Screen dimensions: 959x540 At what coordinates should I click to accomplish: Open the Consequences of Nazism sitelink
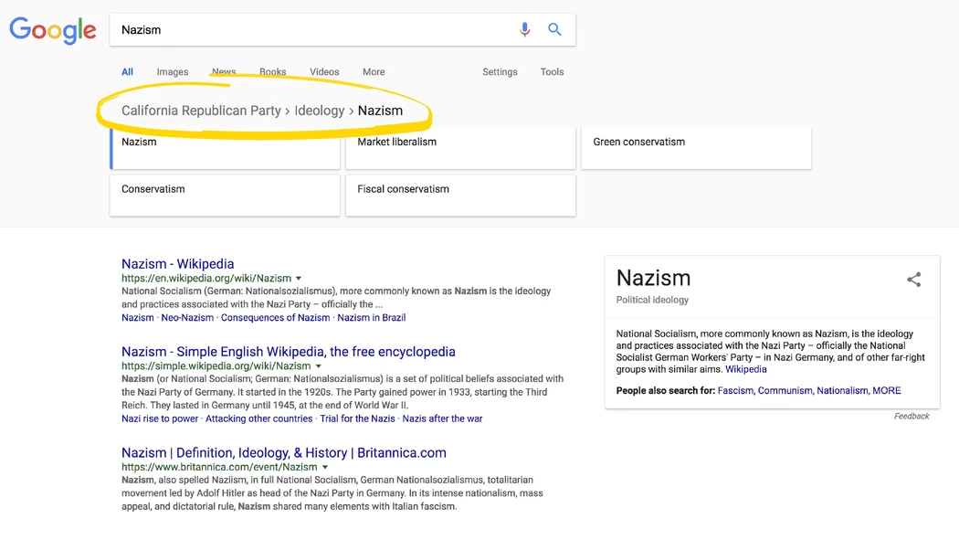[275, 317]
